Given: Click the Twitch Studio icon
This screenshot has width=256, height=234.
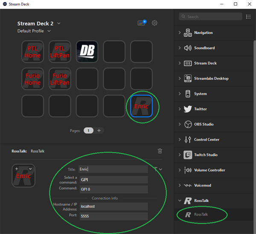Looking at the screenshot, I should coord(188,155).
